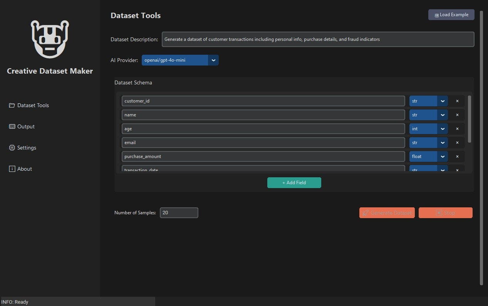This screenshot has height=306, width=488.
Task: Open the type dropdown for the name field
Action: point(428,115)
